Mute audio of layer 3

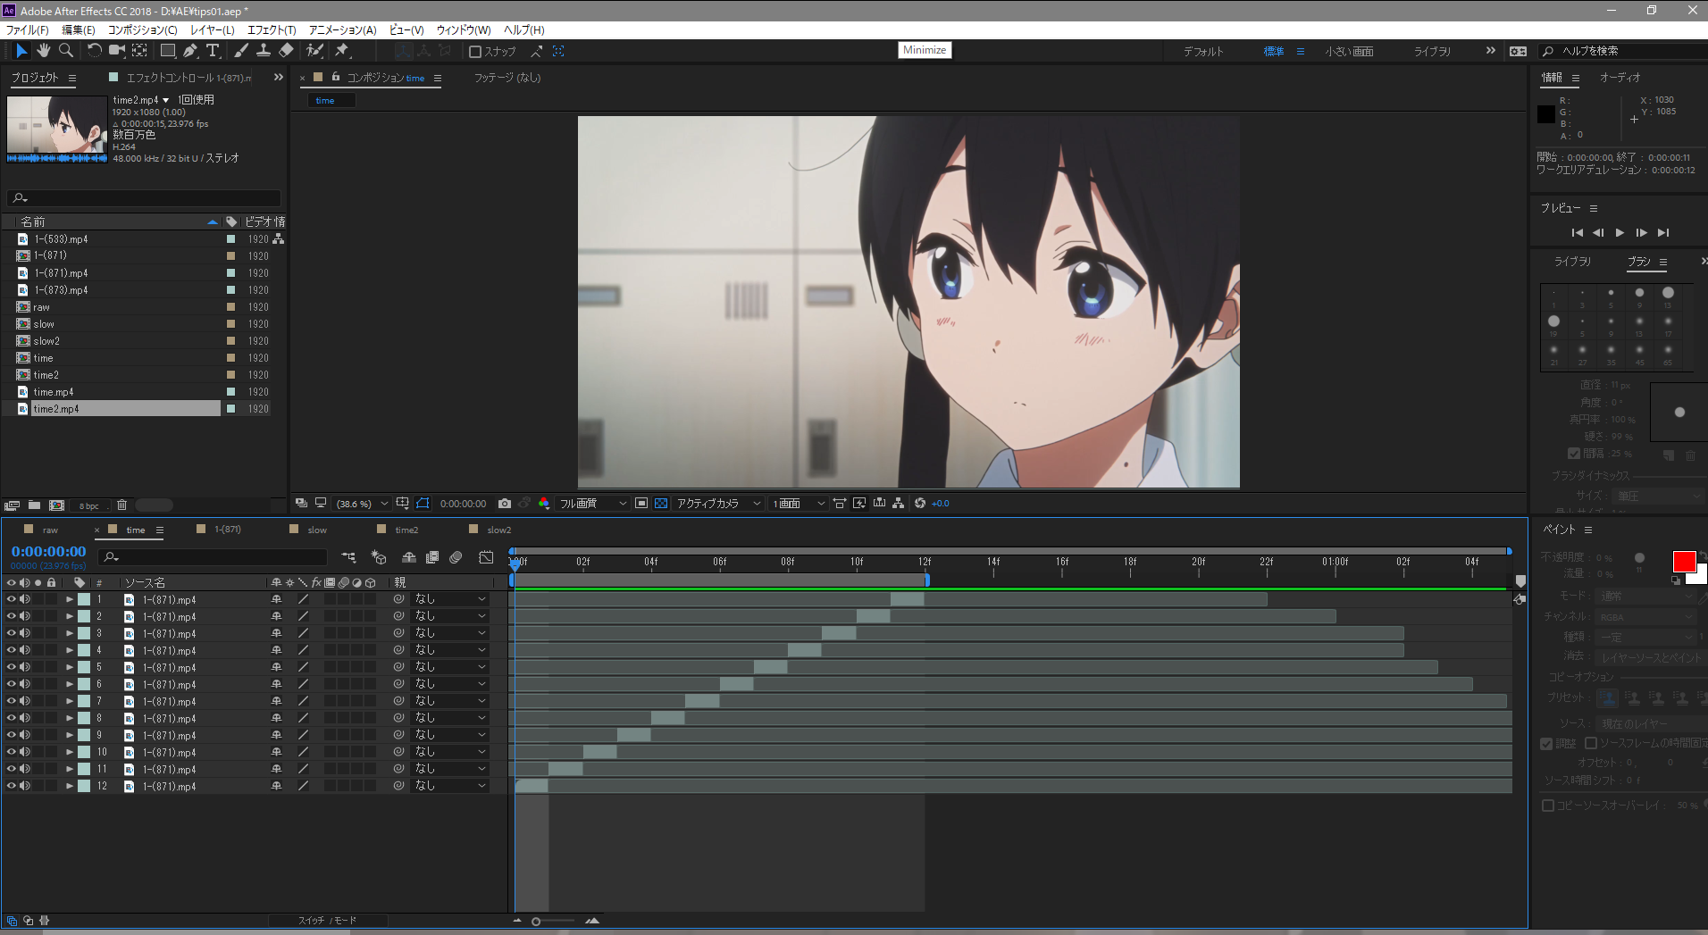25,633
